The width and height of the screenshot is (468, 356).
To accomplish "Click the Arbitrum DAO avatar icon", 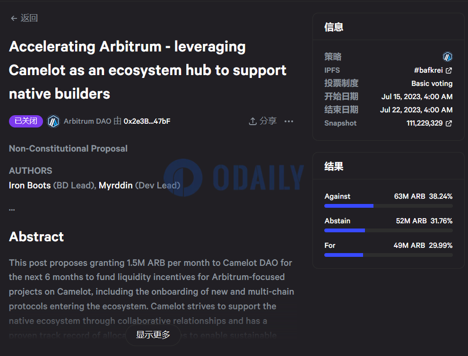I will click(53, 121).
